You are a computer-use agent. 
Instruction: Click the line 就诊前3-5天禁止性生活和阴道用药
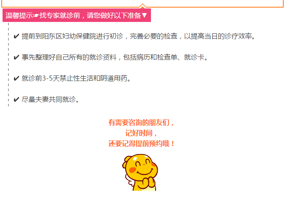76,78
